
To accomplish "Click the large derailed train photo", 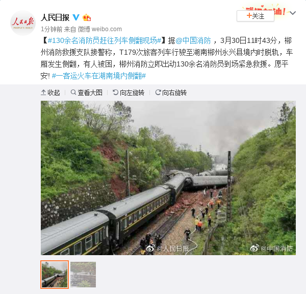I will point(168,178).
